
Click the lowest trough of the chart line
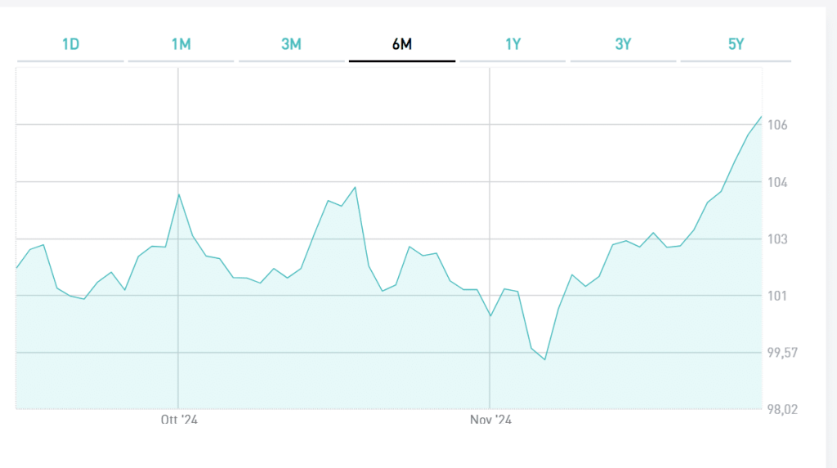544,359
